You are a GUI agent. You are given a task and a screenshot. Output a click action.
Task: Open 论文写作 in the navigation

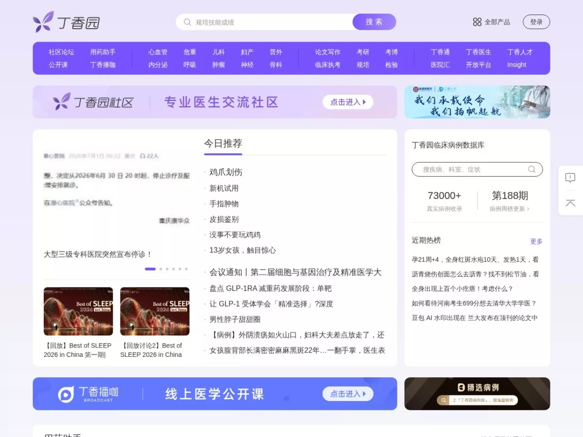[328, 52]
